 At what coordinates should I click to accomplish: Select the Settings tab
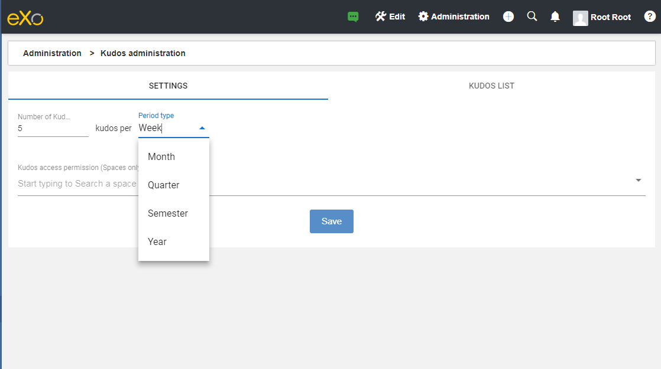click(168, 86)
